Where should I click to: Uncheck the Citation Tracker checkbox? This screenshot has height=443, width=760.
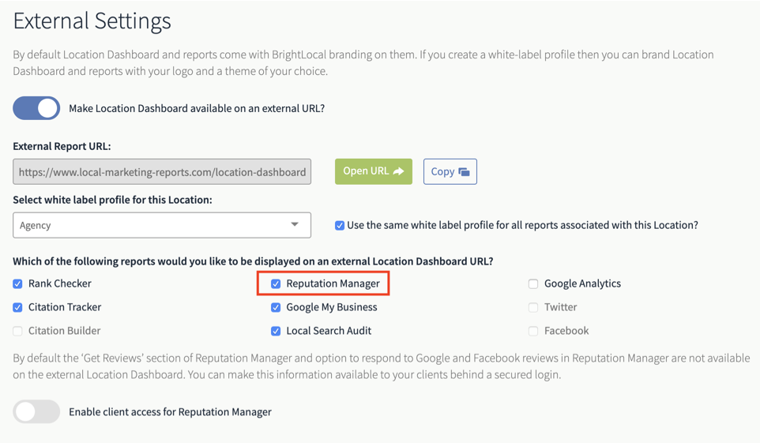click(17, 307)
